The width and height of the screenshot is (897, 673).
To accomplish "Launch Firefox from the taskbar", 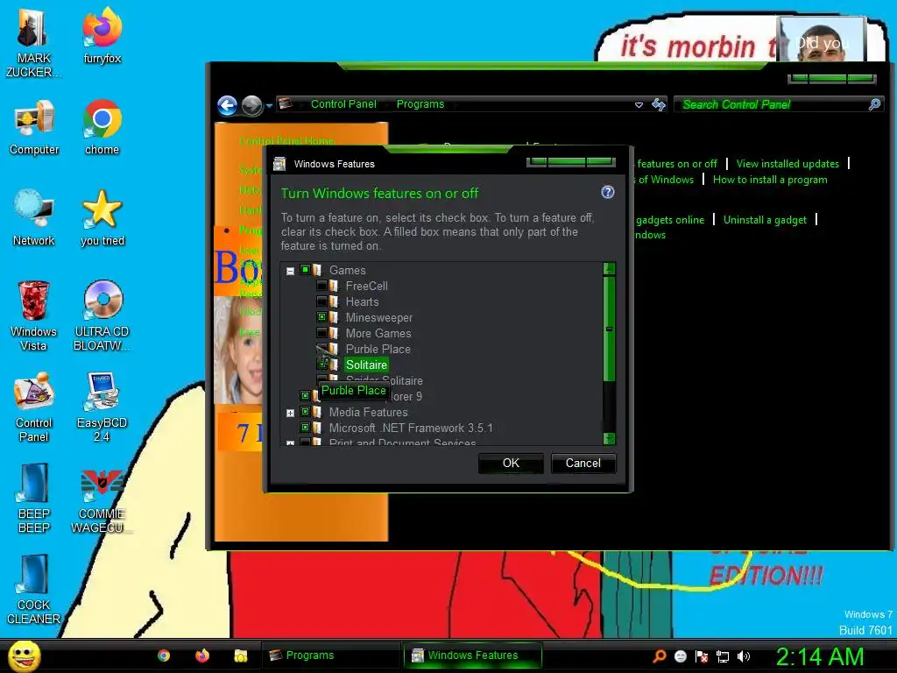I will pos(202,655).
